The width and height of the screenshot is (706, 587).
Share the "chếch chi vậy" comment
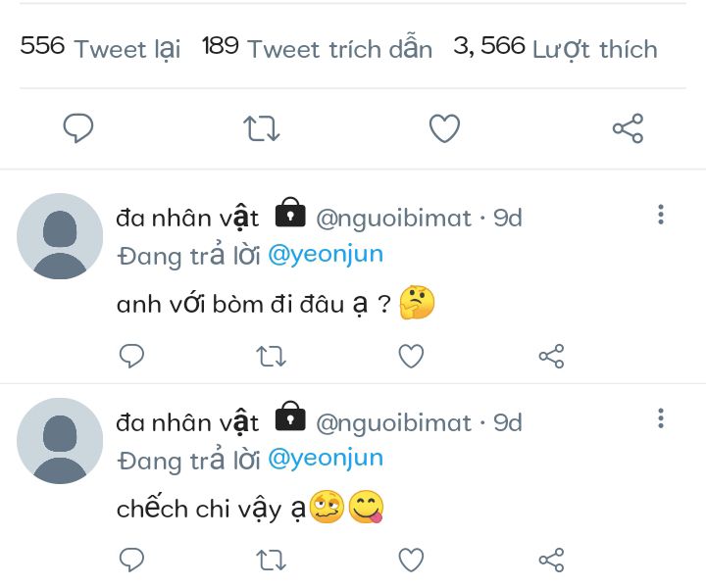pos(552,560)
